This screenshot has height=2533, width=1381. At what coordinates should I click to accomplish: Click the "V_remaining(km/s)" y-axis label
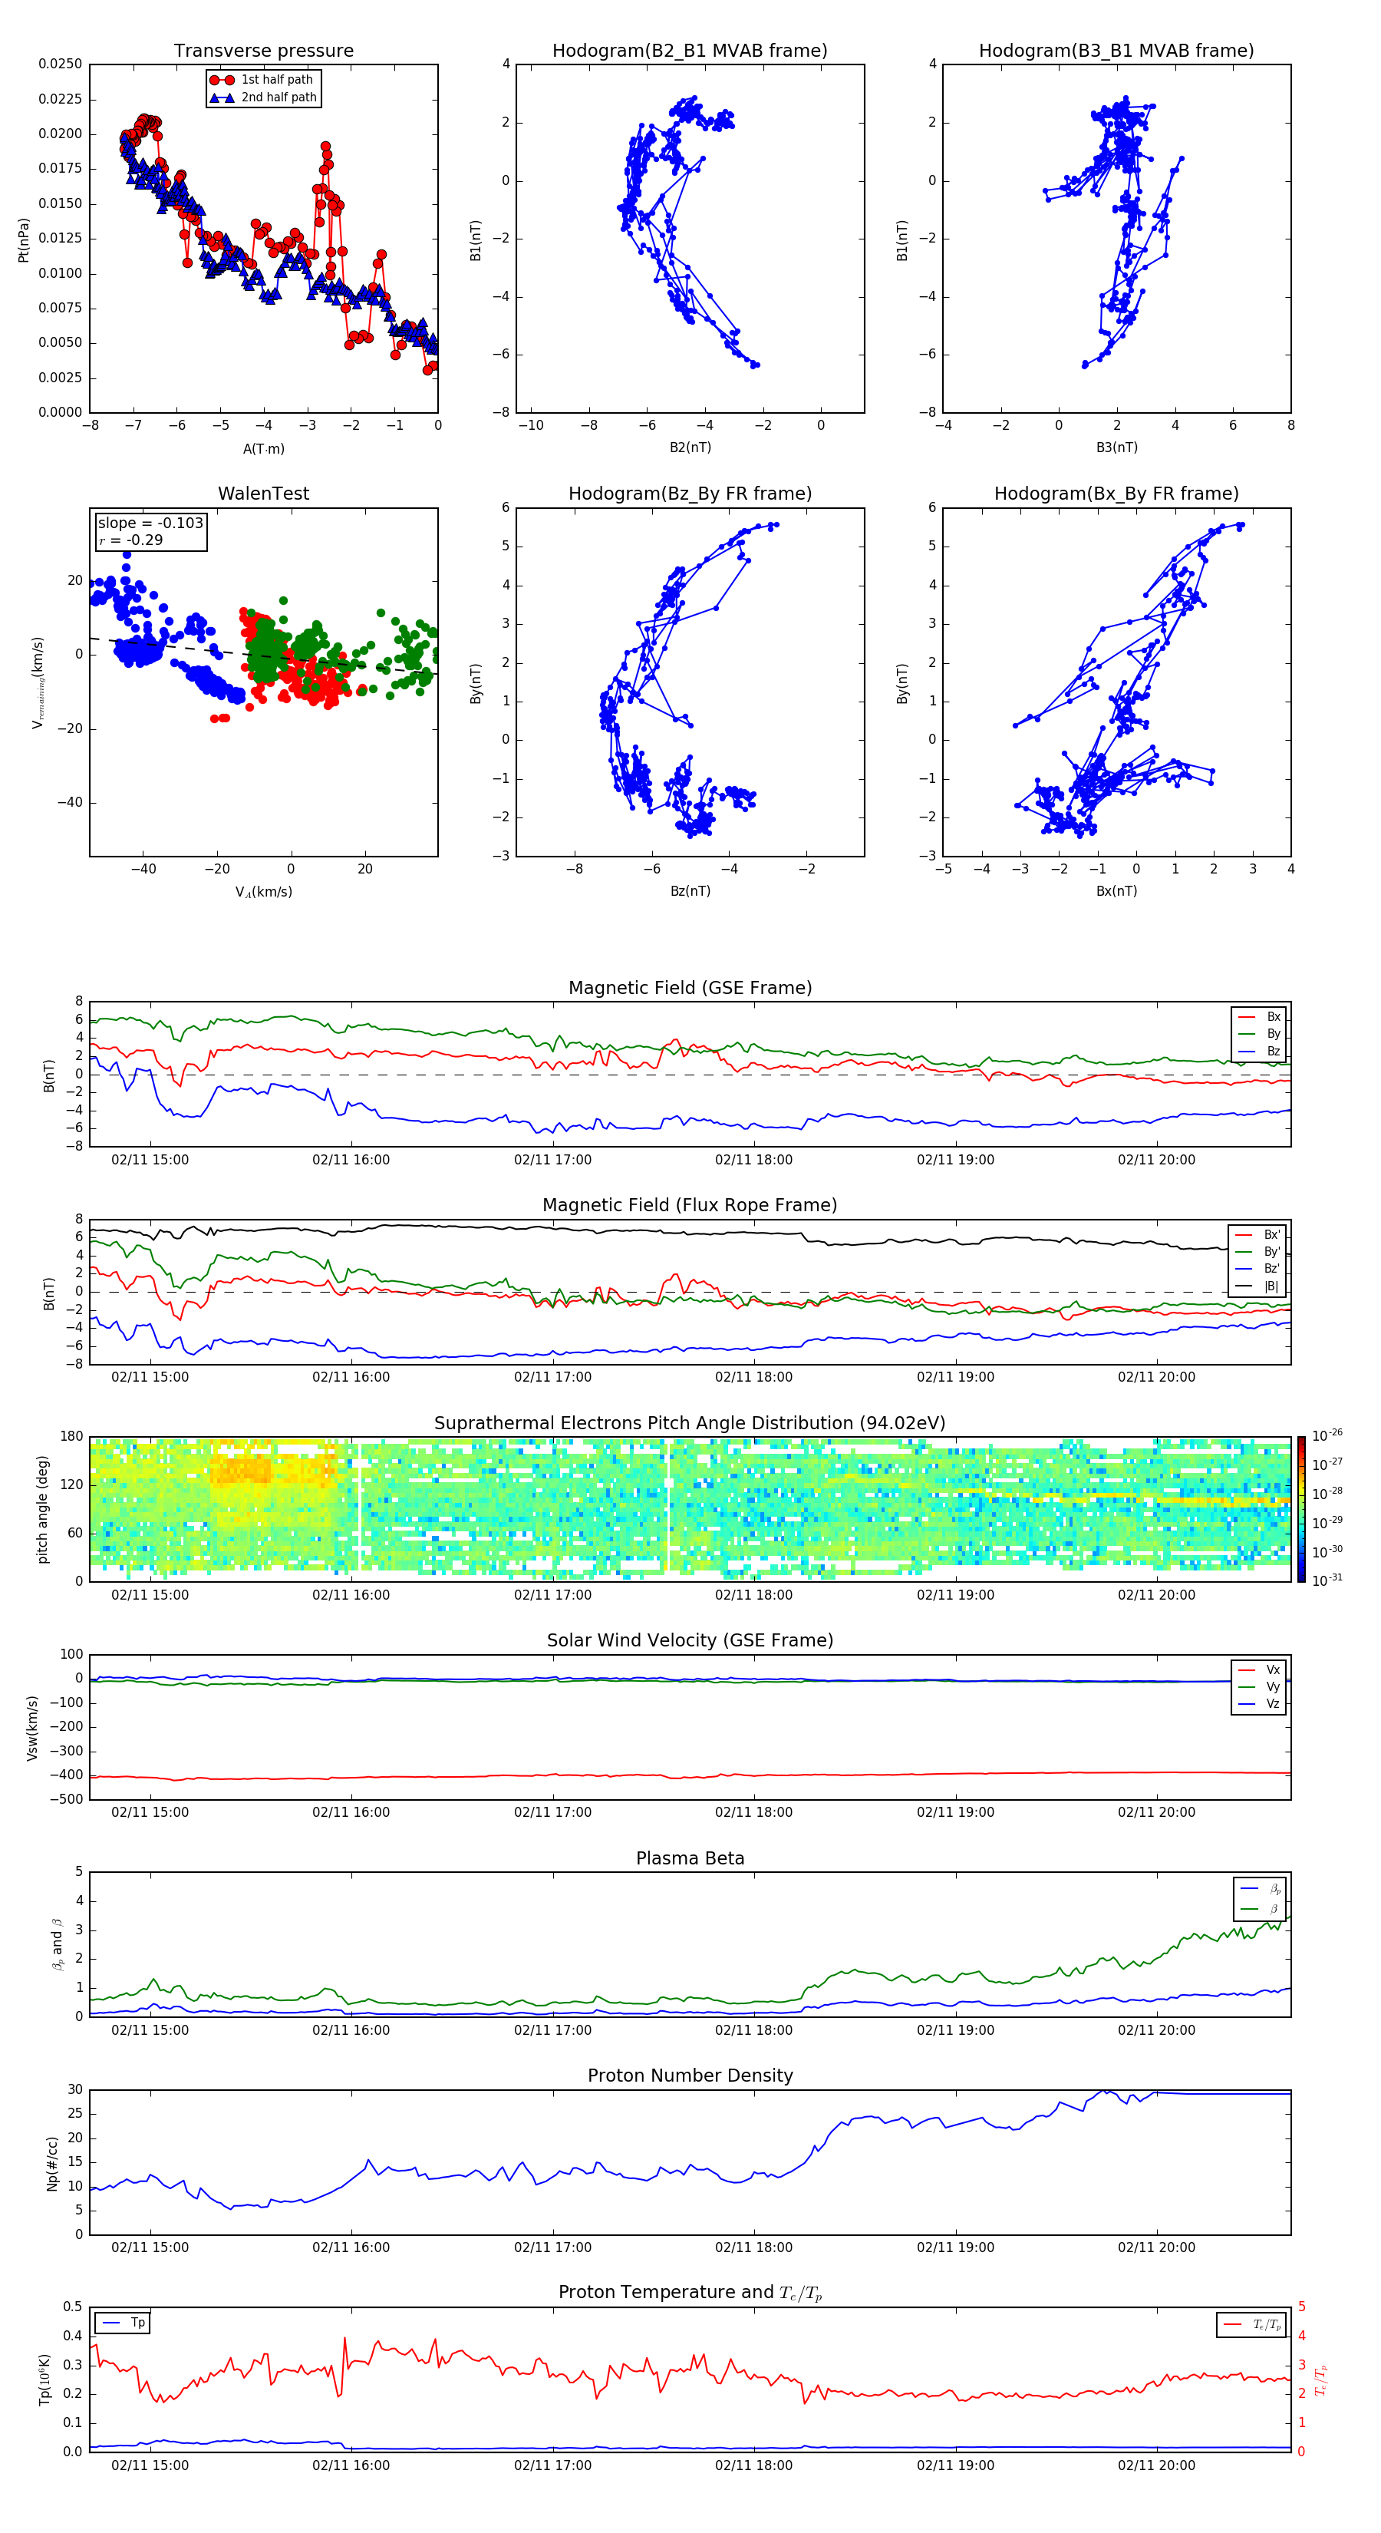tap(38, 682)
